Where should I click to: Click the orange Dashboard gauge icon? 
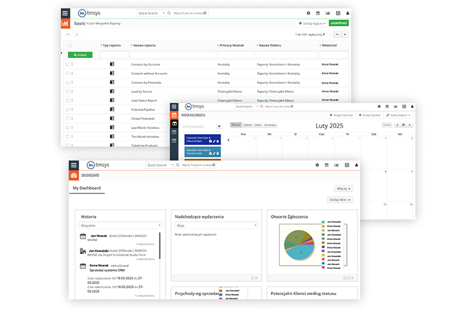[74, 175]
